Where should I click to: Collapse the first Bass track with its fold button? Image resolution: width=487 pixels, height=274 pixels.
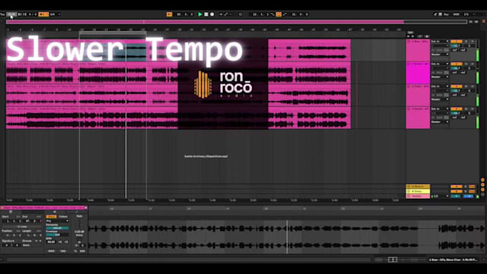tap(409, 41)
